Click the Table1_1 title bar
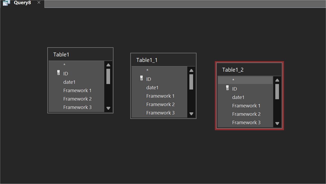Screen dimensions: 326x184 tap(163, 60)
